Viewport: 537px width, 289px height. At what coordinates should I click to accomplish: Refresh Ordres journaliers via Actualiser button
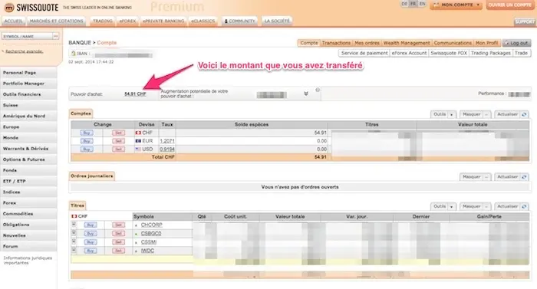tap(512, 176)
